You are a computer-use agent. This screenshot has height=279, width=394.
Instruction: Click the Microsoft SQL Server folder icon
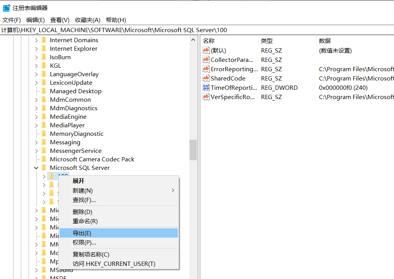(x=44, y=168)
